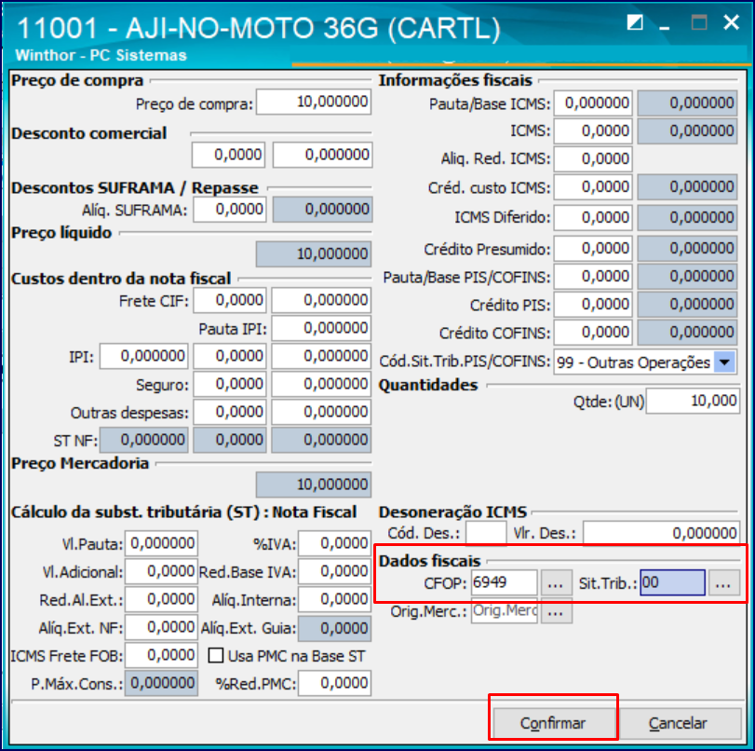The height and width of the screenshot is (751, 755).
Task: Click the Confirmar button
Action: pyautogui.click(x=553, y=724)
